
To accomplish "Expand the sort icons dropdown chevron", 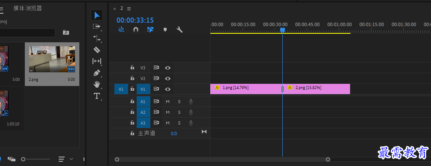I will pyautogui.click(x=72, y=159).
